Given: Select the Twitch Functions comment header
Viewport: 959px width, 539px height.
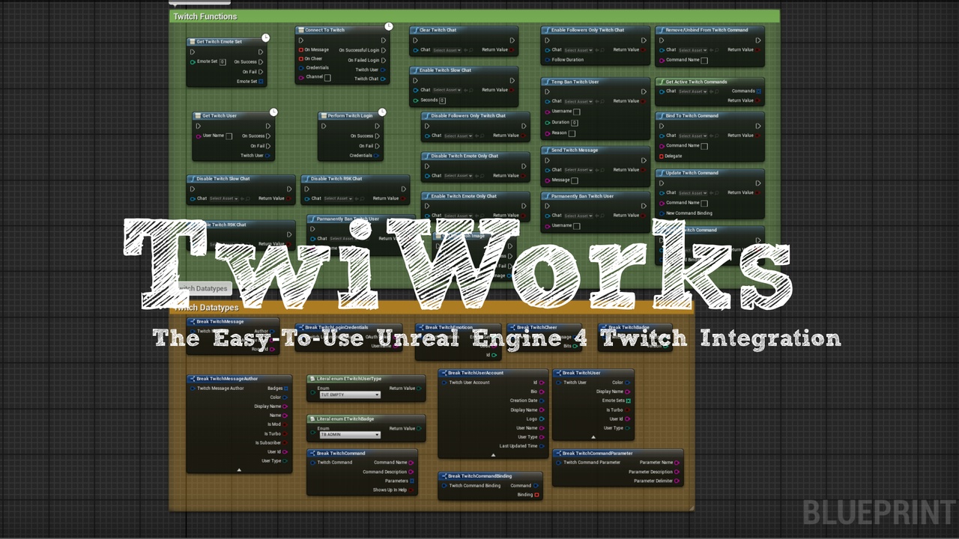Looking at the screenshot, I should tap(474, 16).
